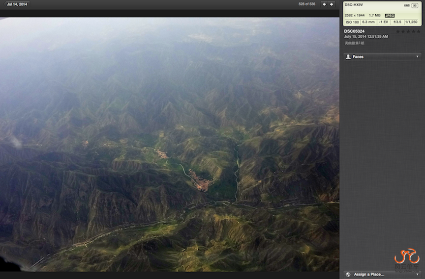The height and width of the screenshot is (279, 425).
Task: Click the 1/1,250 shutter speed
Action: pos(411,22)
